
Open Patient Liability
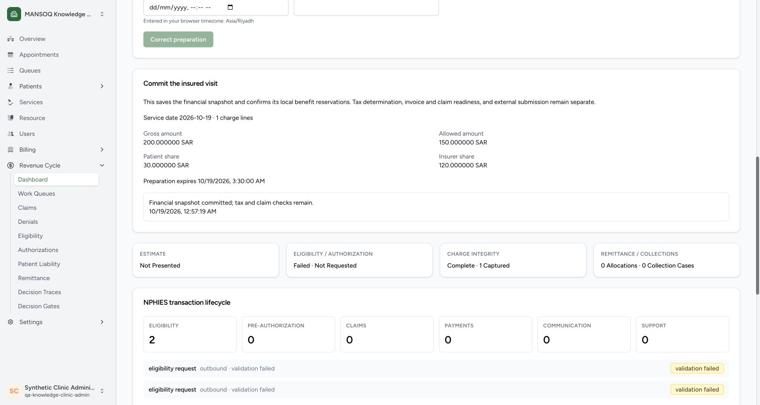(x=56, y=264)
